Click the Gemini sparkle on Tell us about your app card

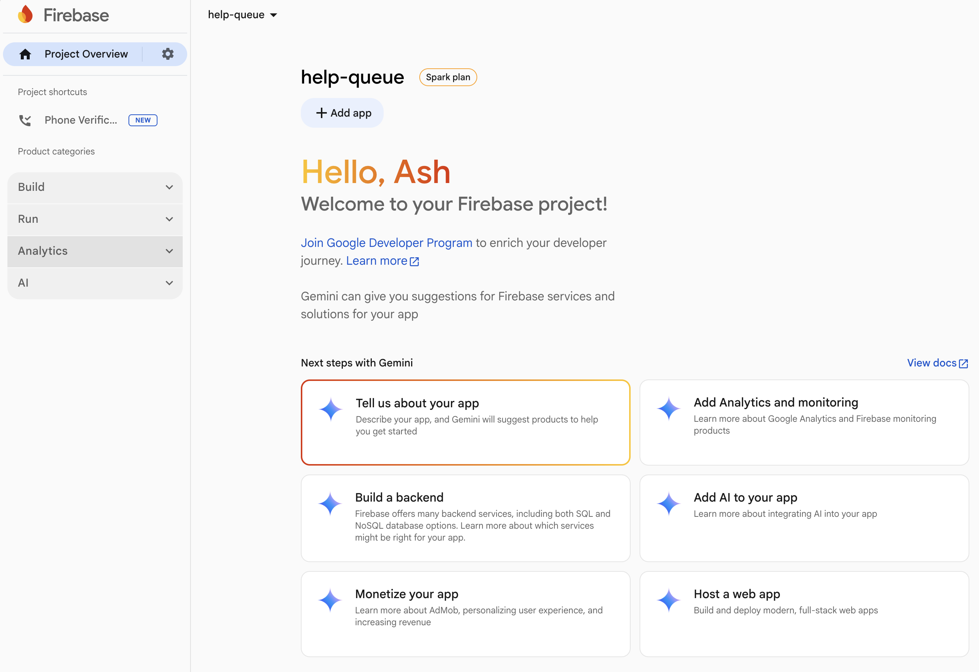331,409
